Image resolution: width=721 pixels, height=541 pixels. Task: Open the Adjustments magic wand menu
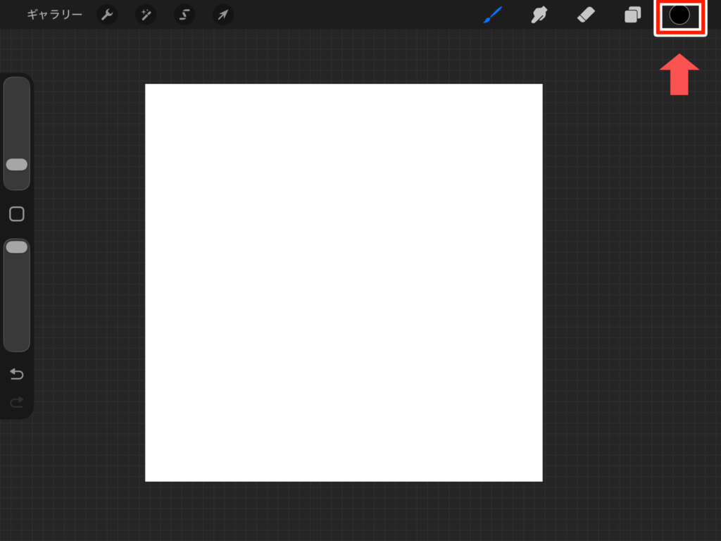[x=146, y=15]
